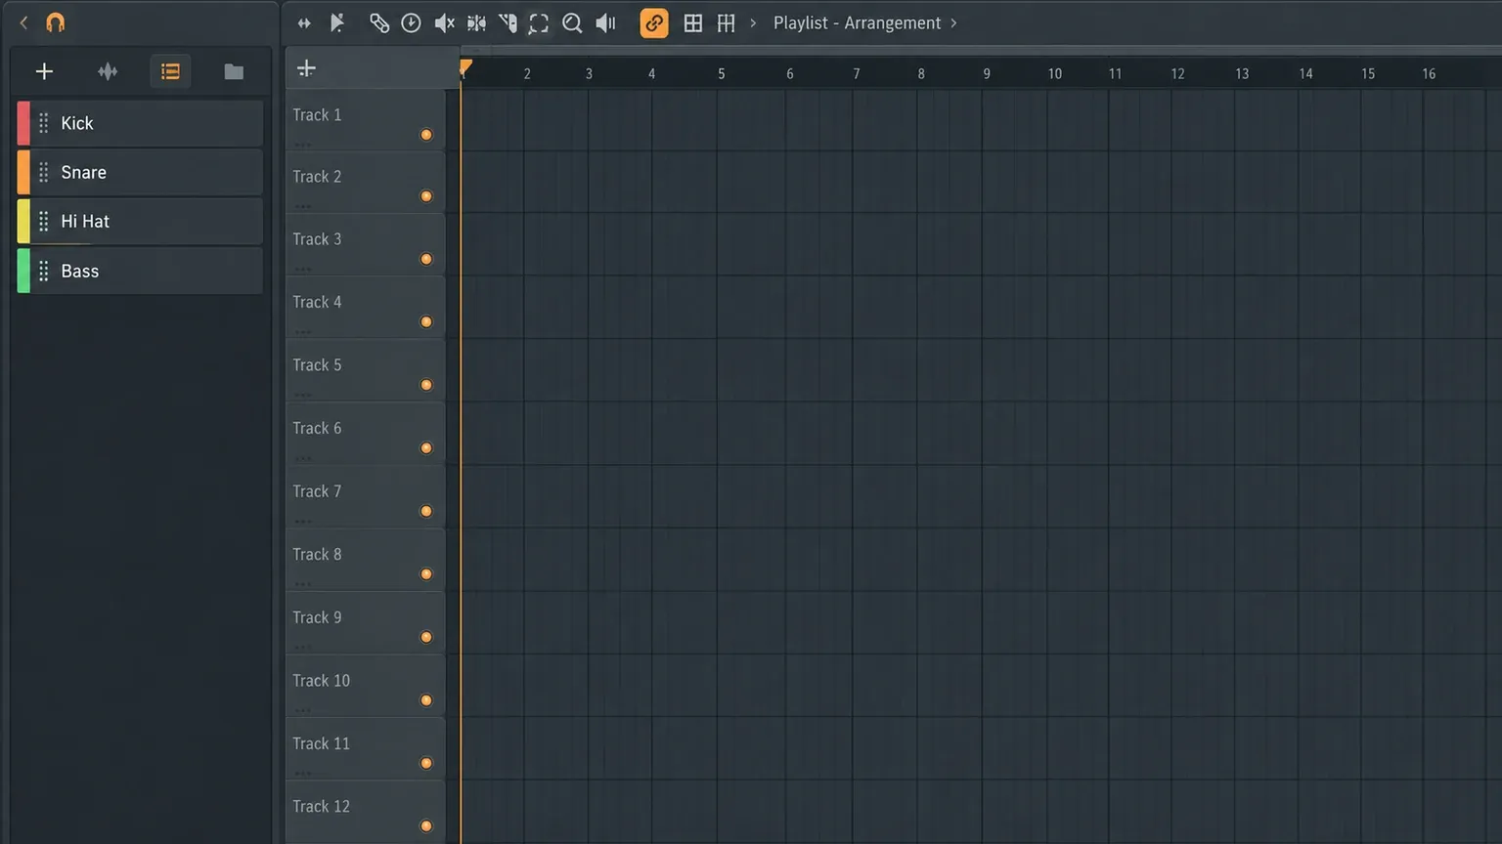This screenshot has width=1502, height=844.
Task: Click the chevron before Playlist - Arrangement
Action: [753, 22]
